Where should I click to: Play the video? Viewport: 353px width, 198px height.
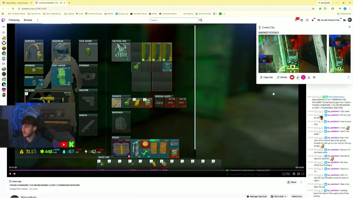tap(10, 174)
